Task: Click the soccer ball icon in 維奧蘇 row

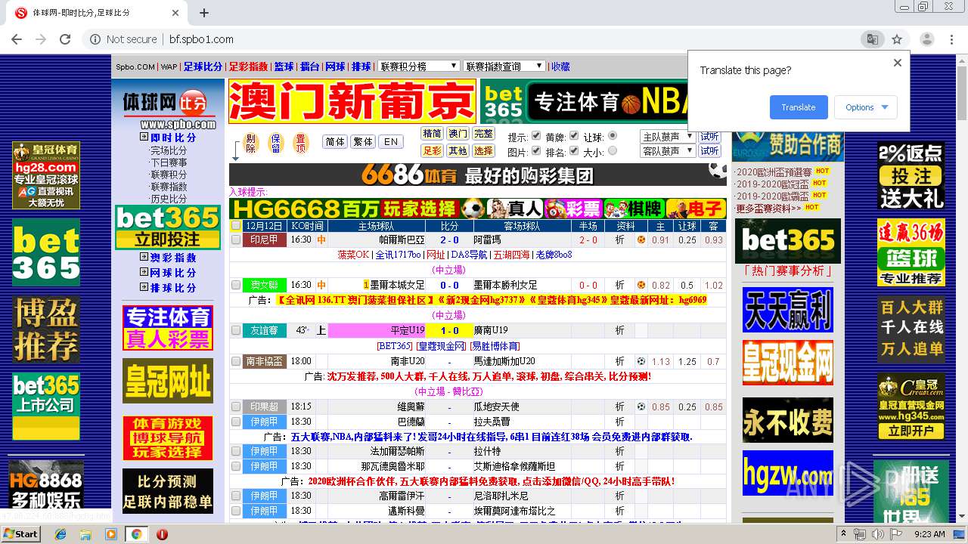Action: (641, 406)
